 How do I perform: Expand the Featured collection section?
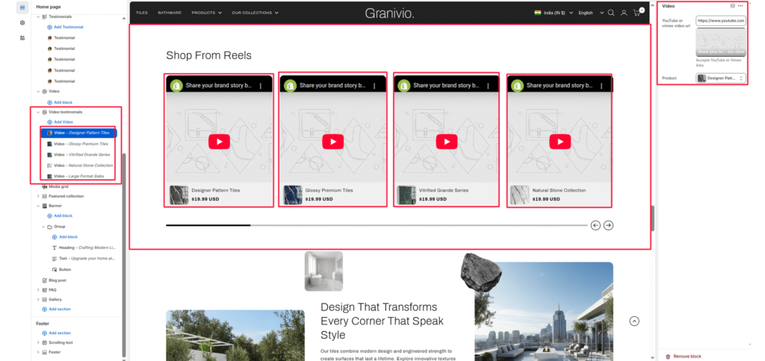(38, 196)
